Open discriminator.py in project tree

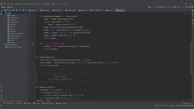click(x=14, y=22)
